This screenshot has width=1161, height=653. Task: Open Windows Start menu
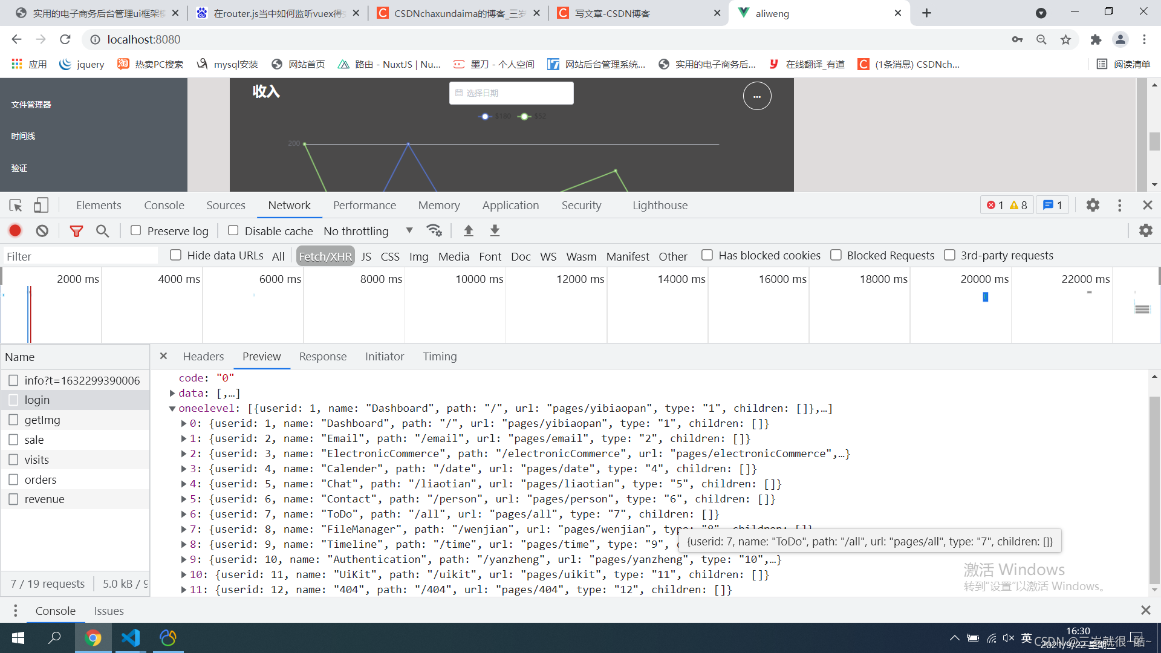tap(18, 637)
